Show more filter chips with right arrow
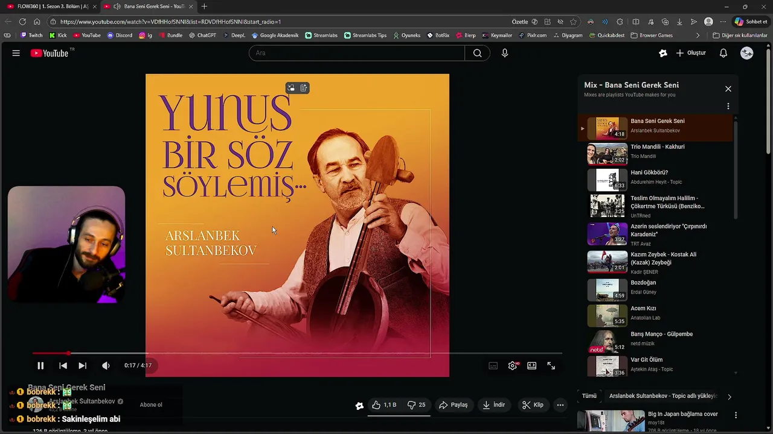Screen dimensions: 773x434 coord(729,397)
